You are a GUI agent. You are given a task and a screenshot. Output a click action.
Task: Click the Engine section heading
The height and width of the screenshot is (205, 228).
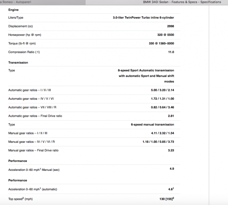pyautogui.click(x=13, y=10)
